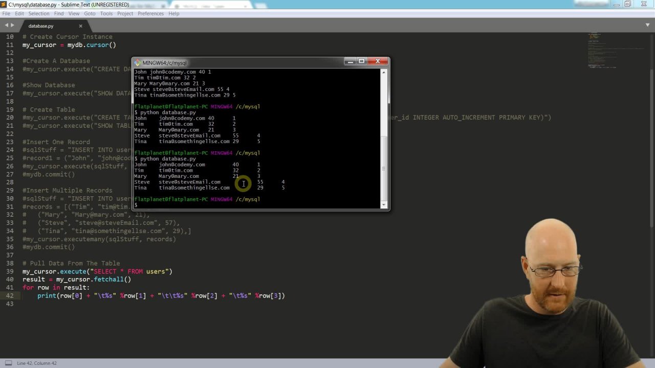Open the Preferences menu
The image size is (655, 368).
point(150,13)
